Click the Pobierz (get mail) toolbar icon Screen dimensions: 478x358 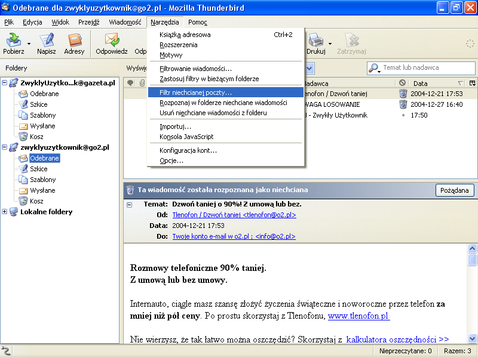point(13,39)
